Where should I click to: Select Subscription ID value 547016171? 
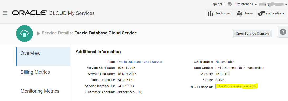[126, 80]
